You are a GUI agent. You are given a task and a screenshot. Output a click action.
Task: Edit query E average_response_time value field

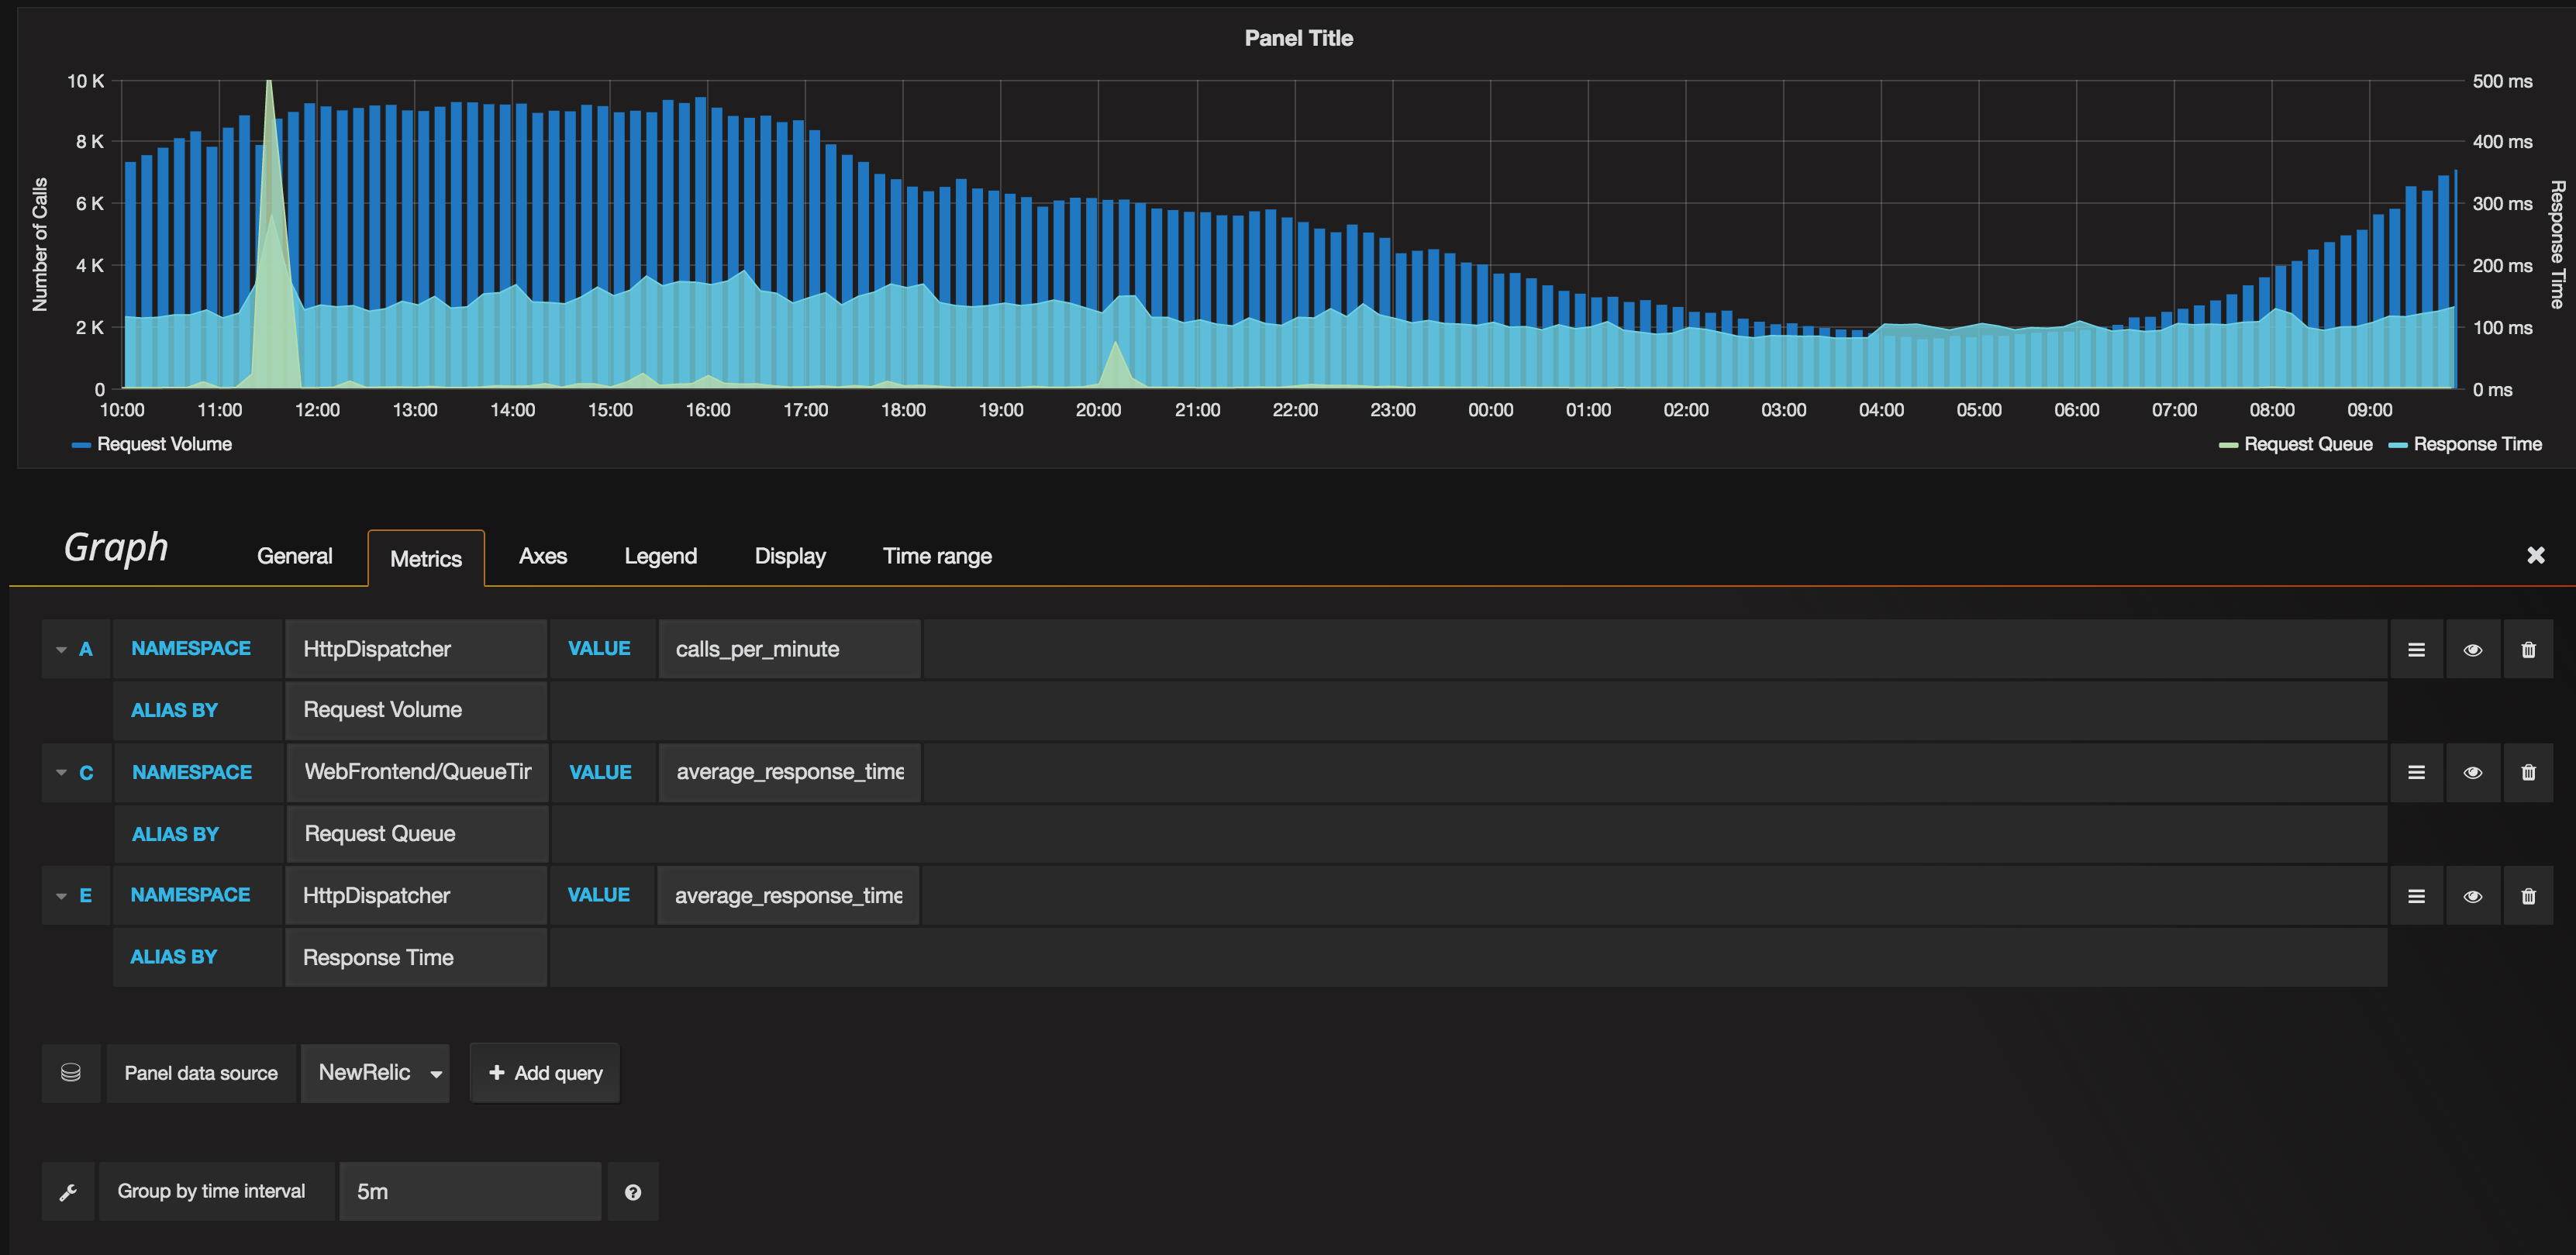(x=788, y=896)
